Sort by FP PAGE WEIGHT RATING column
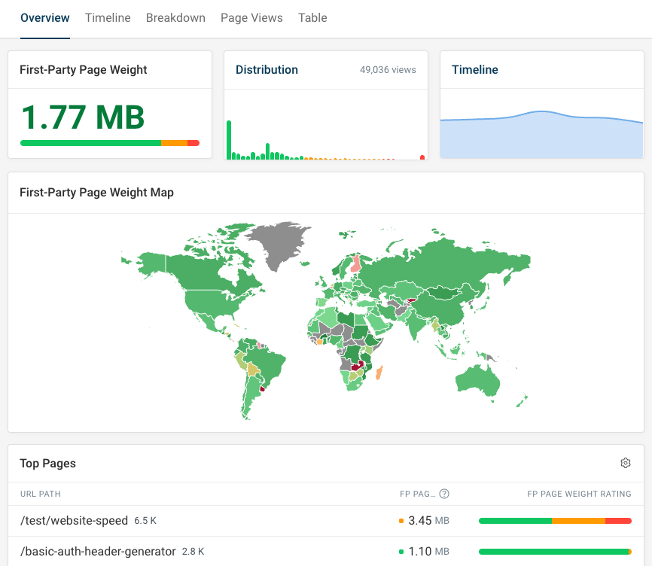 click(578, 494)
